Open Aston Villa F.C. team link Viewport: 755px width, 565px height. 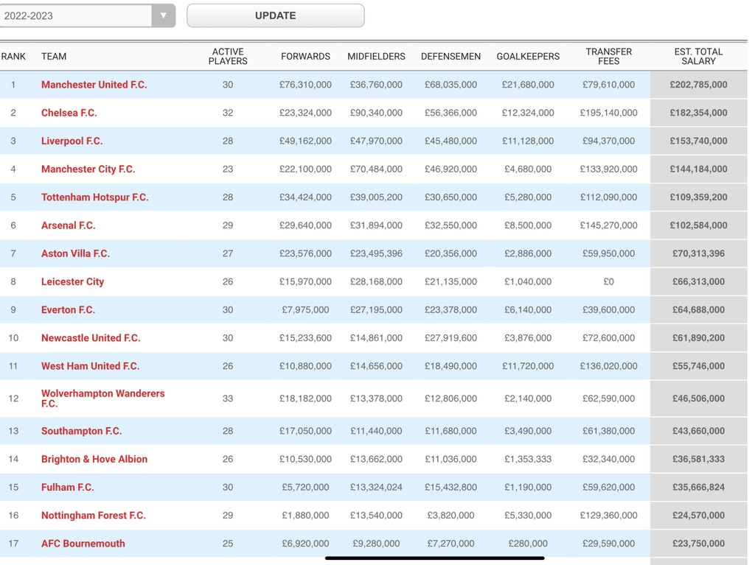(76, 253)
